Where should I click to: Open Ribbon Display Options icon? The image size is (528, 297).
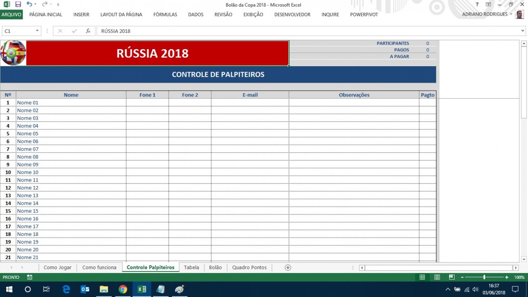tap(488, 5)
